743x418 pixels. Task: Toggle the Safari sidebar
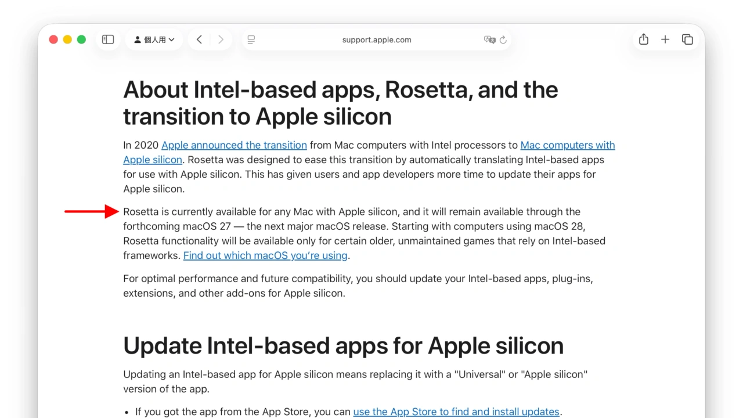(108, 39)
